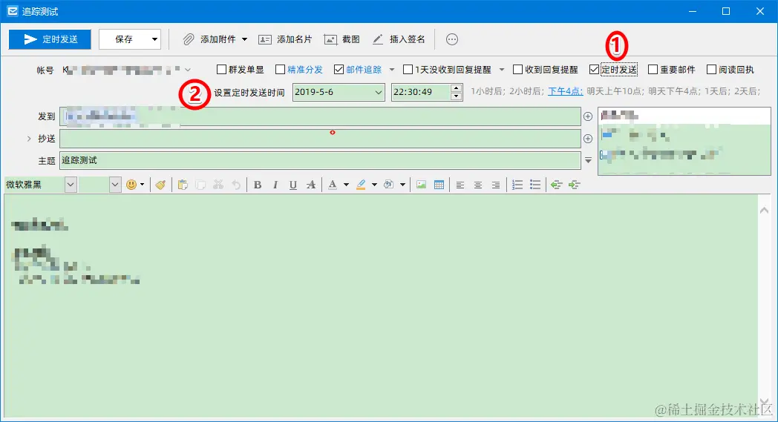
Task: Expand the 添加附件 dropdown arrow
Action: click(x=245, y=39)
